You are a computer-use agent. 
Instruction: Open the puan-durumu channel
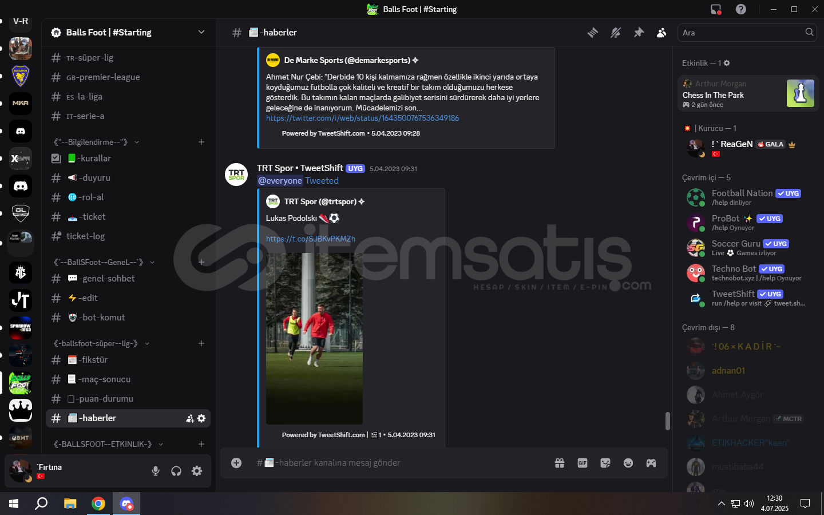pos(128,399)
